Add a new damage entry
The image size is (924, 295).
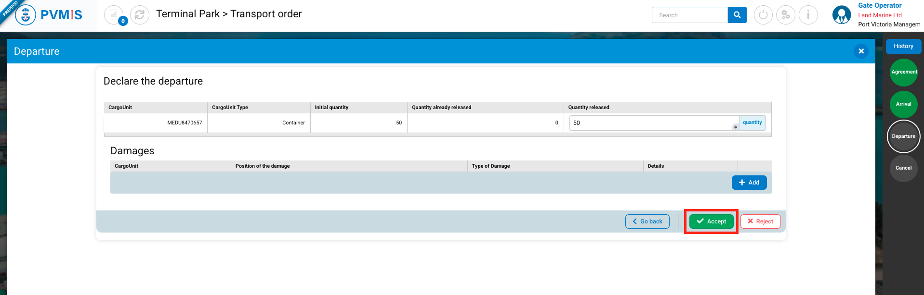point(749,183)
